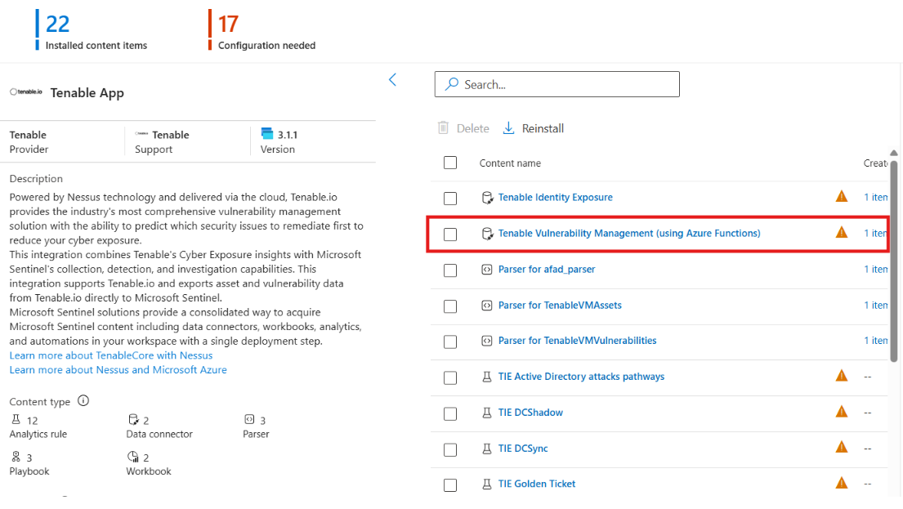Screen dimensions: 903x509
Task: Click warning triangle on TIE DCShadow row
Action: pyautogui.click(x=842, y=412)
